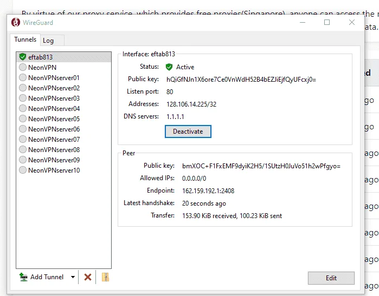The width and height of the screenshot is (379, 296).
Task: Select the eftab813 tunnel
Action: click(x=64, y=57)
